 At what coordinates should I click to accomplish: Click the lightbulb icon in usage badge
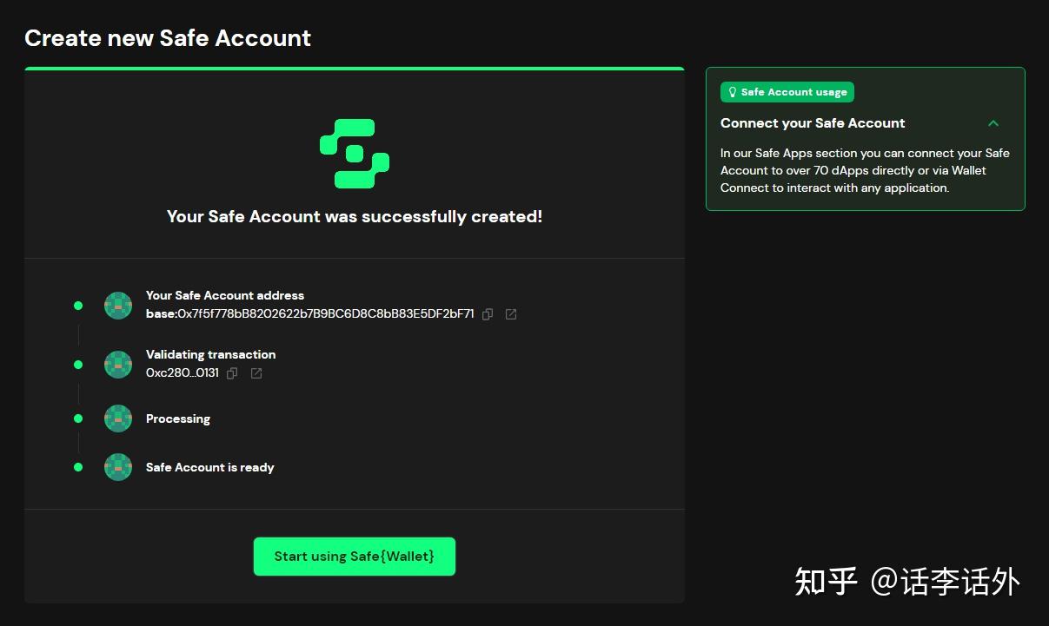(x=732, y=92)
